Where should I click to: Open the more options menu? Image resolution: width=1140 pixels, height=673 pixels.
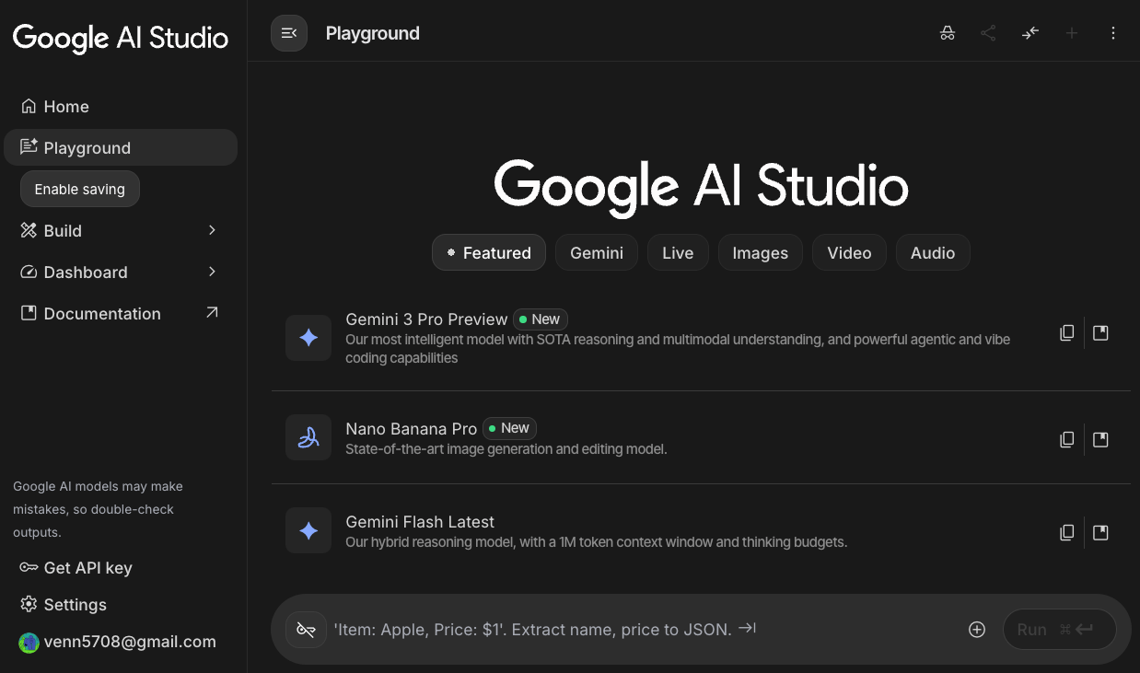pos(1112,33)
